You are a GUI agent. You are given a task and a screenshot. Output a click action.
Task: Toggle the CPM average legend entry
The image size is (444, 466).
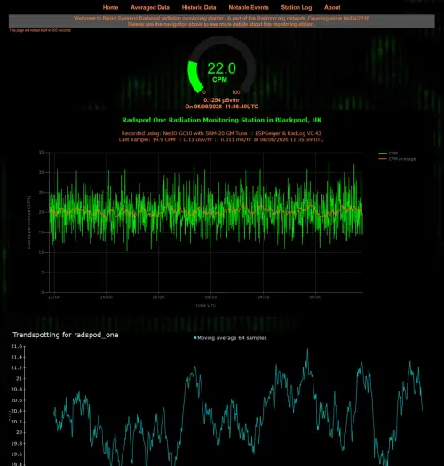pyautogui.click(x=397, y=159)
